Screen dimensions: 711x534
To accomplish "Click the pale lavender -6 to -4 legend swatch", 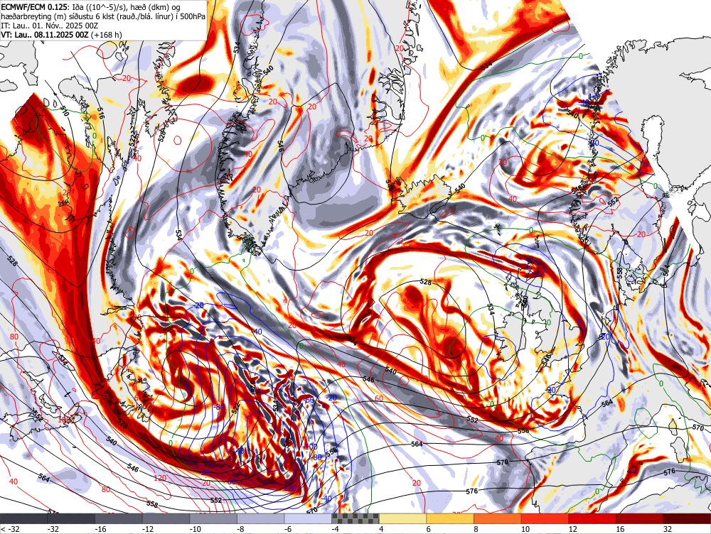I will (x=309, y=518).
